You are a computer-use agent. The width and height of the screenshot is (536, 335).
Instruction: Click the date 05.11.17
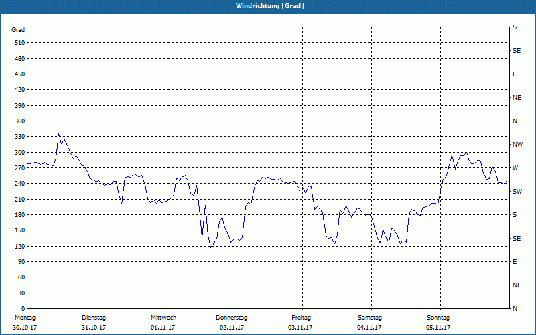pos(438,328)
